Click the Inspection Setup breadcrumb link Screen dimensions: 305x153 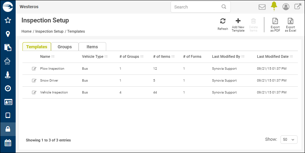click(49, 31)
